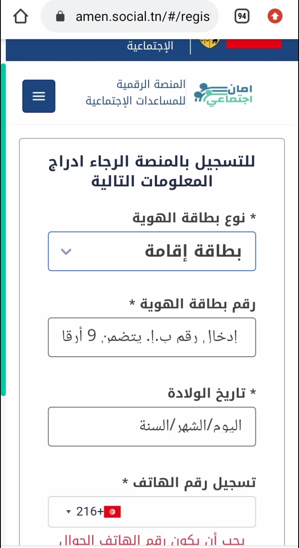Open the ID card type dropdown (بطاقة إقامة)

152,251
